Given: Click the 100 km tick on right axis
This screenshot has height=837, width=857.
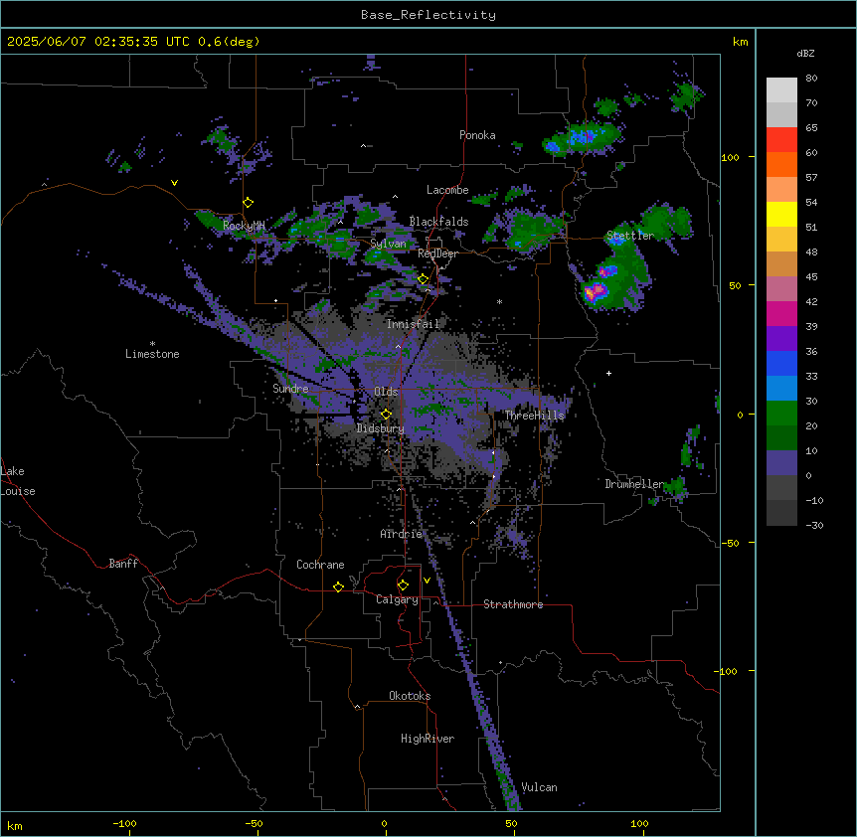Looking at the screenshot, I should coord(731,157).
